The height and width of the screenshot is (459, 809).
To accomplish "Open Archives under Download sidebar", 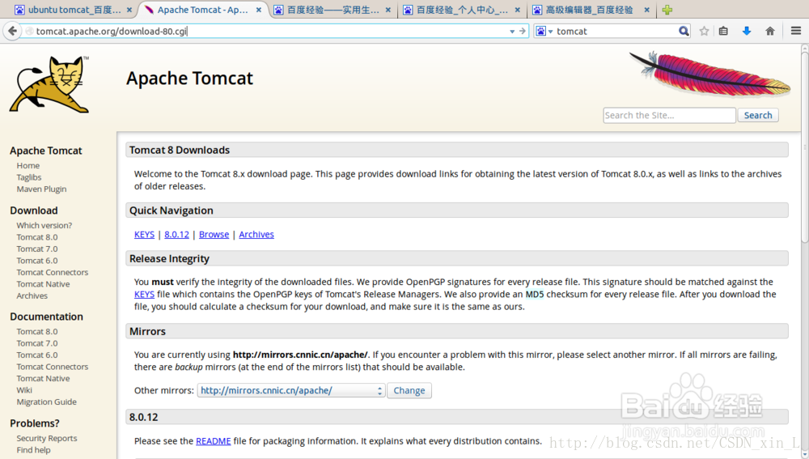I will [32, 295].
